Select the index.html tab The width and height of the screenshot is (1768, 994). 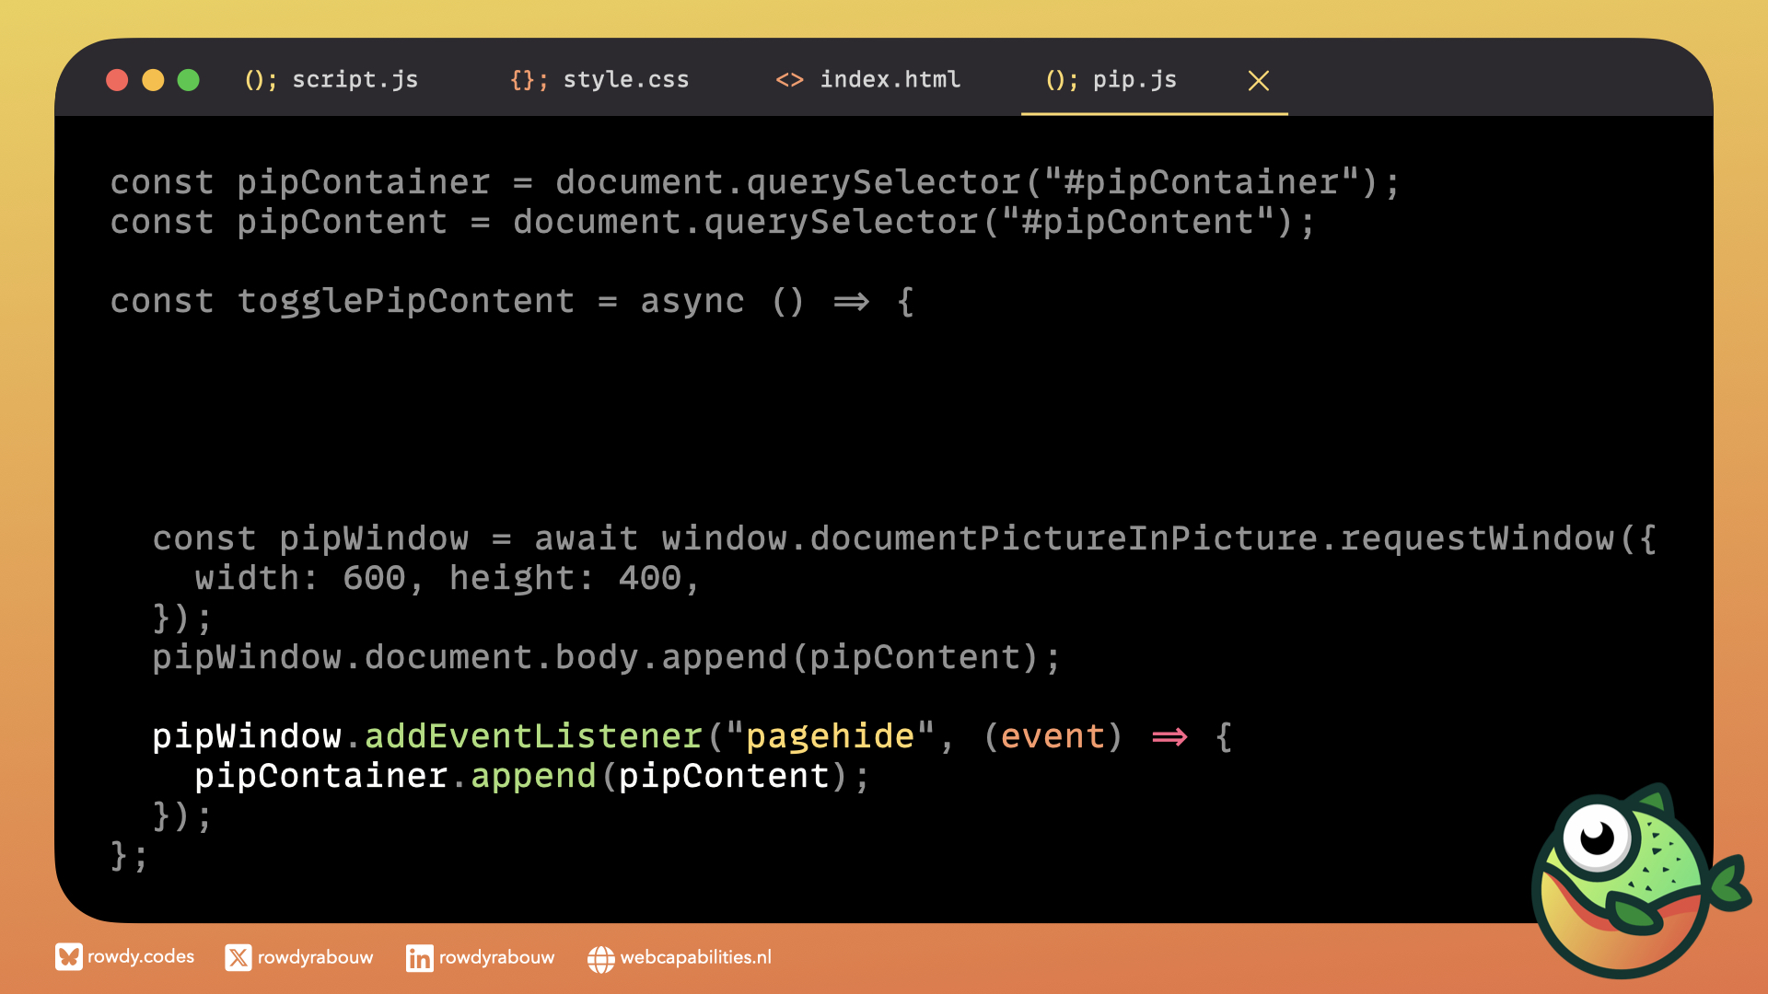pyautogui.click(x=890, y=80)
